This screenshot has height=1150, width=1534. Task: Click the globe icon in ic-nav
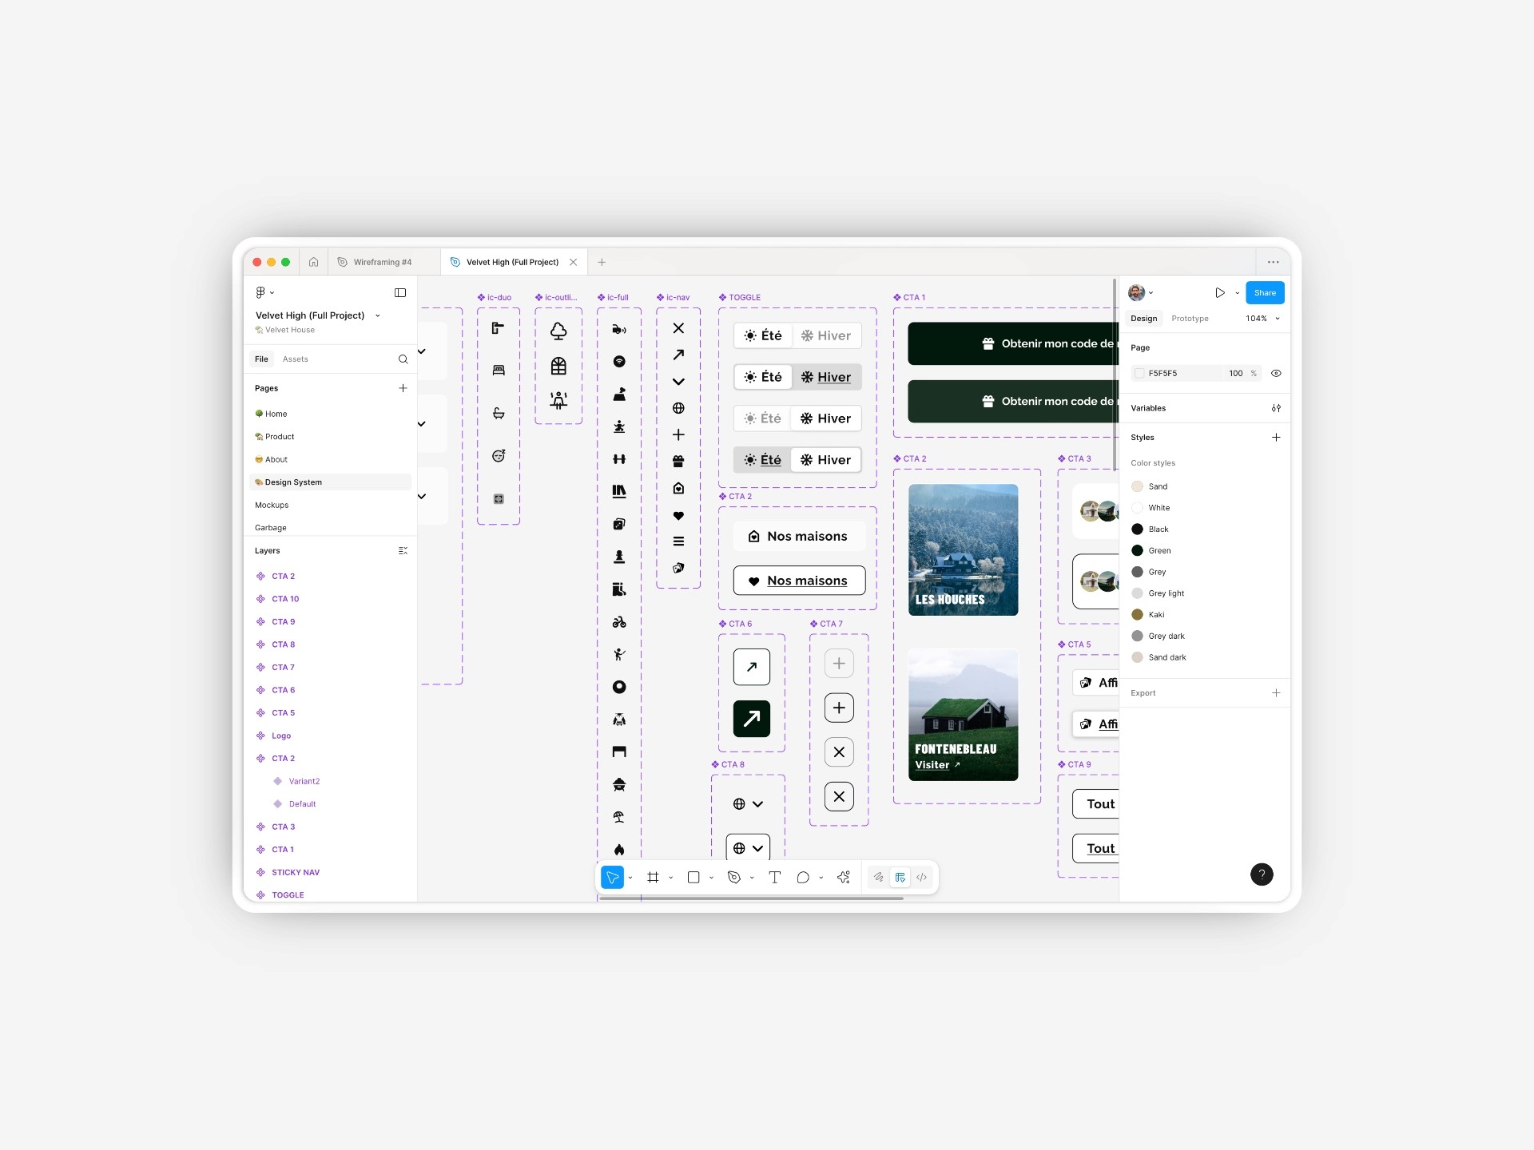tap(678, 408)
